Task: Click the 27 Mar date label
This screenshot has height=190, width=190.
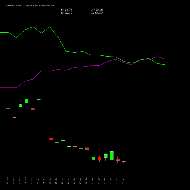Action: (x=19, y=180)
